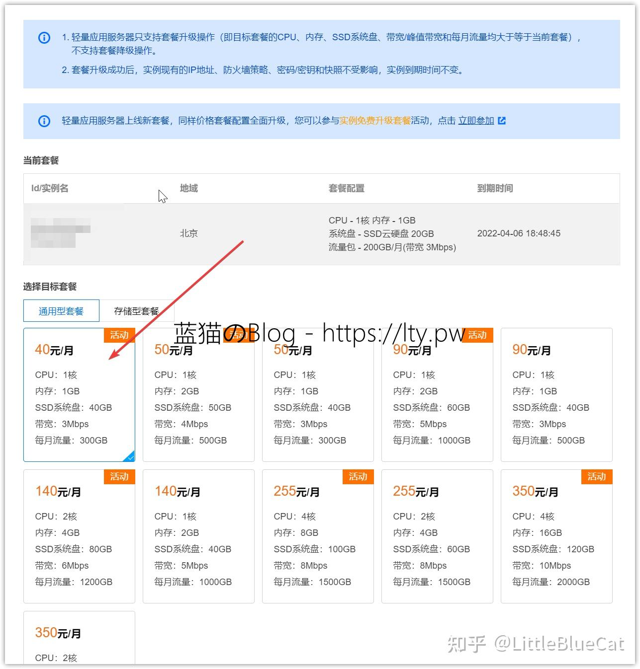Choose the 350元/月 plan with 16GB memory
This screenshot has width=640, height=669.
(x=556, y=536)
